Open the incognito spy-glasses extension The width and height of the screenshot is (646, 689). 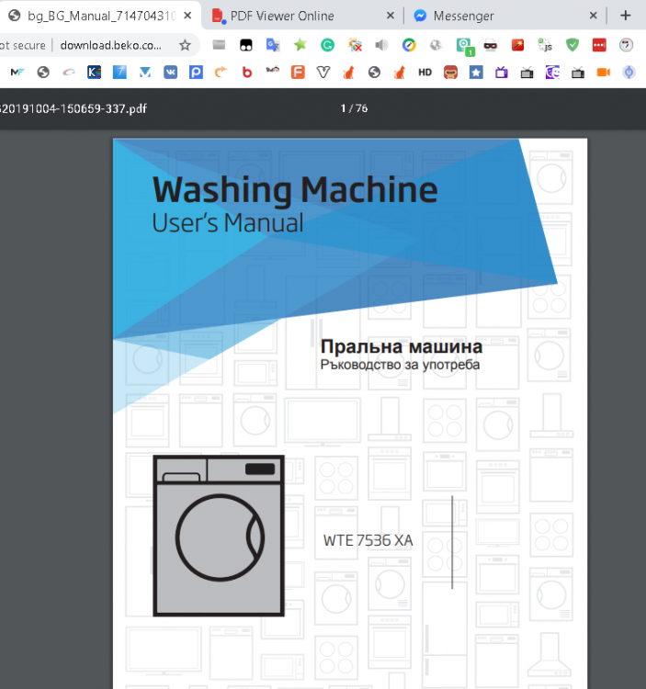coord(491,45)
